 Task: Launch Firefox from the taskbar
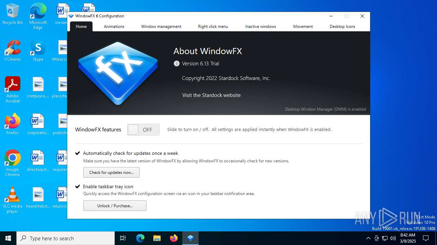tap(174, 238)
